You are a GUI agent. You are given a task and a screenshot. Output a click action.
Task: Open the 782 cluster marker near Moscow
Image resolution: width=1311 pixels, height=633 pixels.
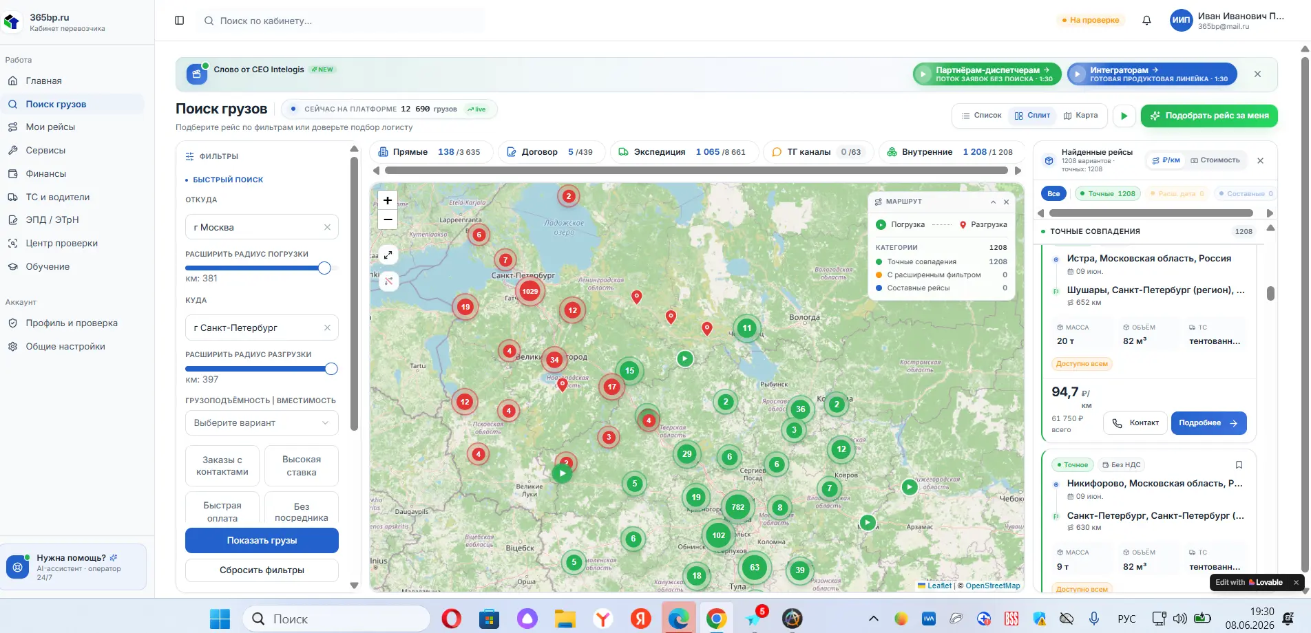click(737, 507)
